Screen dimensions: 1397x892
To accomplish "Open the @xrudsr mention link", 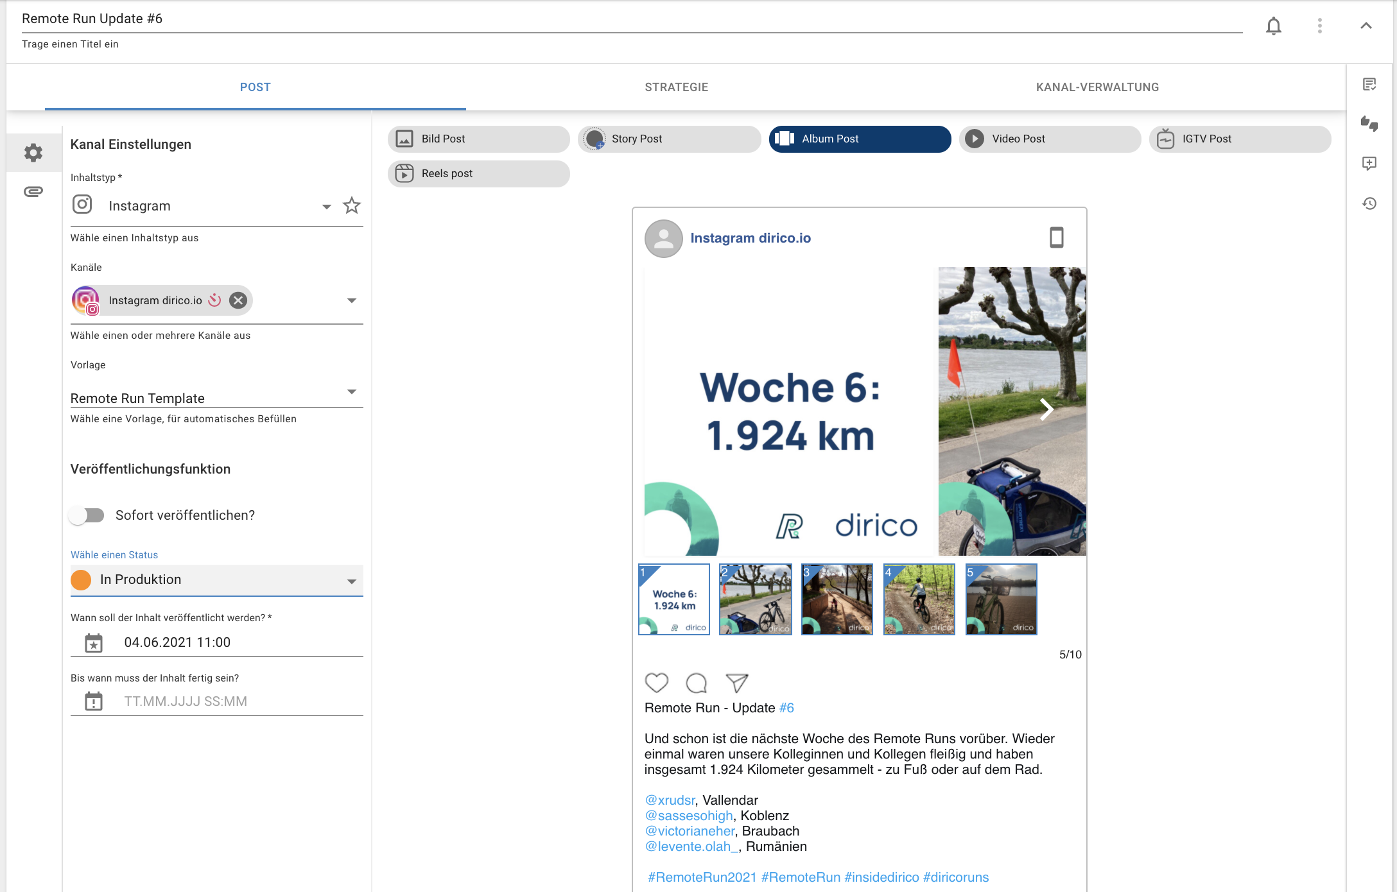I will [x=670, y=800].
